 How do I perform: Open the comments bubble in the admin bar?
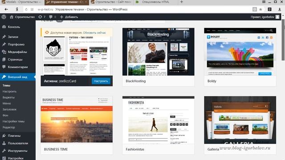click(53, 17)
